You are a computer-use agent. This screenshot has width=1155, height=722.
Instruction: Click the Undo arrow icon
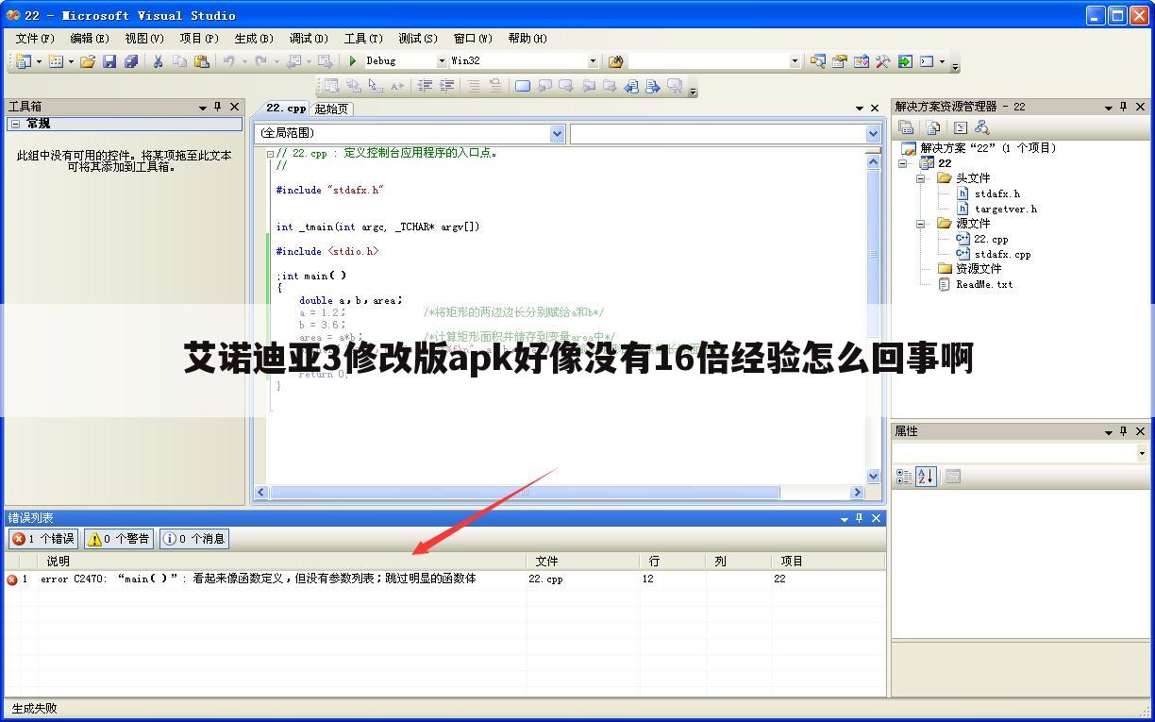point(228,61)
